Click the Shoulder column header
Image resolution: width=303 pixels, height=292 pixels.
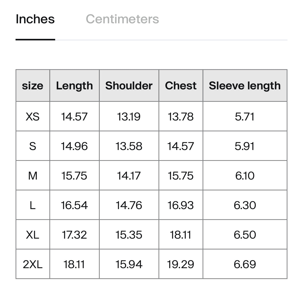tap(129, 86)
